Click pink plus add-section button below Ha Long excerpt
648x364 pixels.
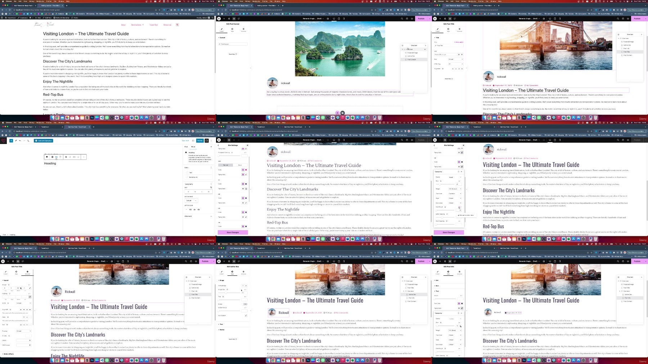coord(337,113)
